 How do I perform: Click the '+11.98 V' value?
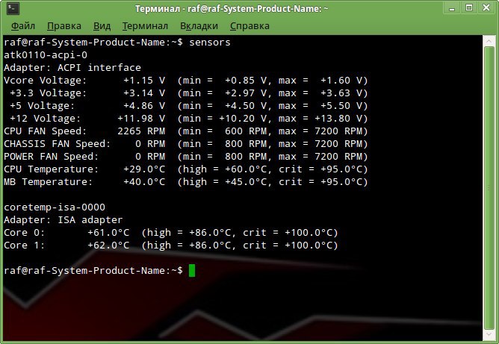click(x=141, y=119)
